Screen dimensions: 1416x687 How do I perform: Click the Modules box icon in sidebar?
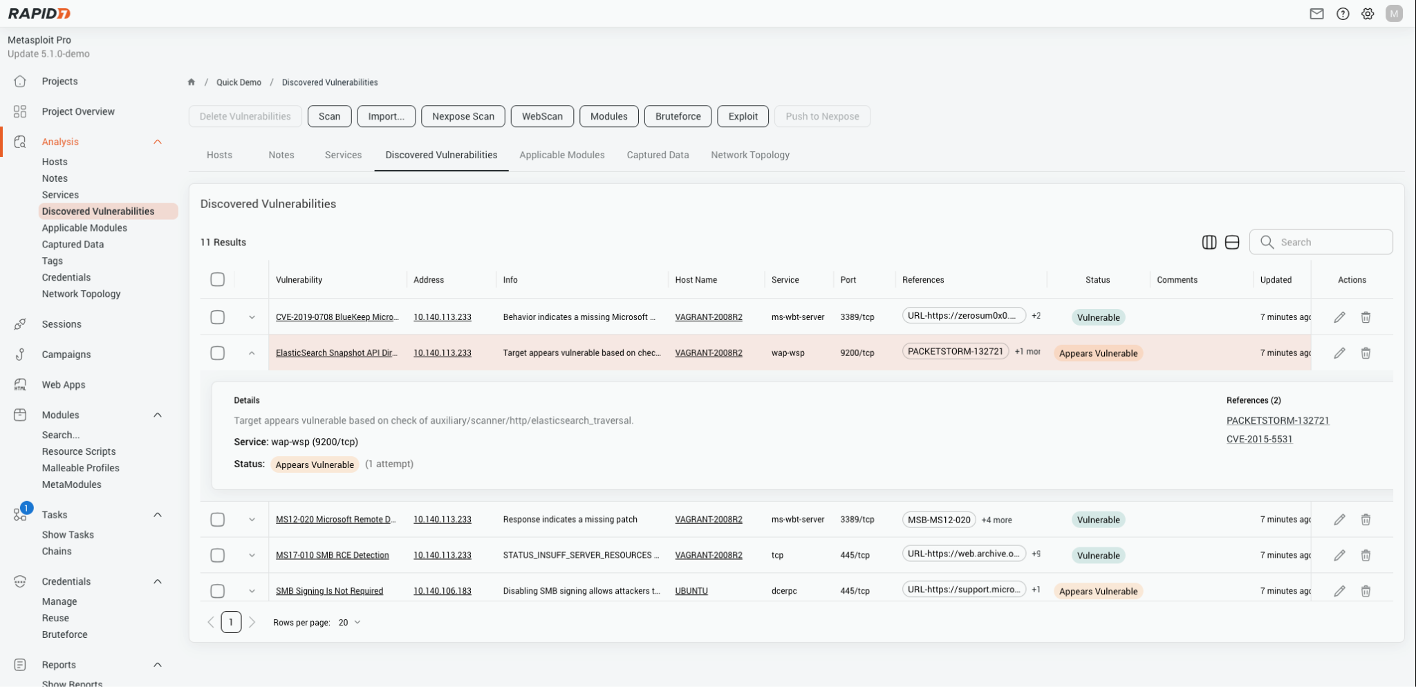20,415
